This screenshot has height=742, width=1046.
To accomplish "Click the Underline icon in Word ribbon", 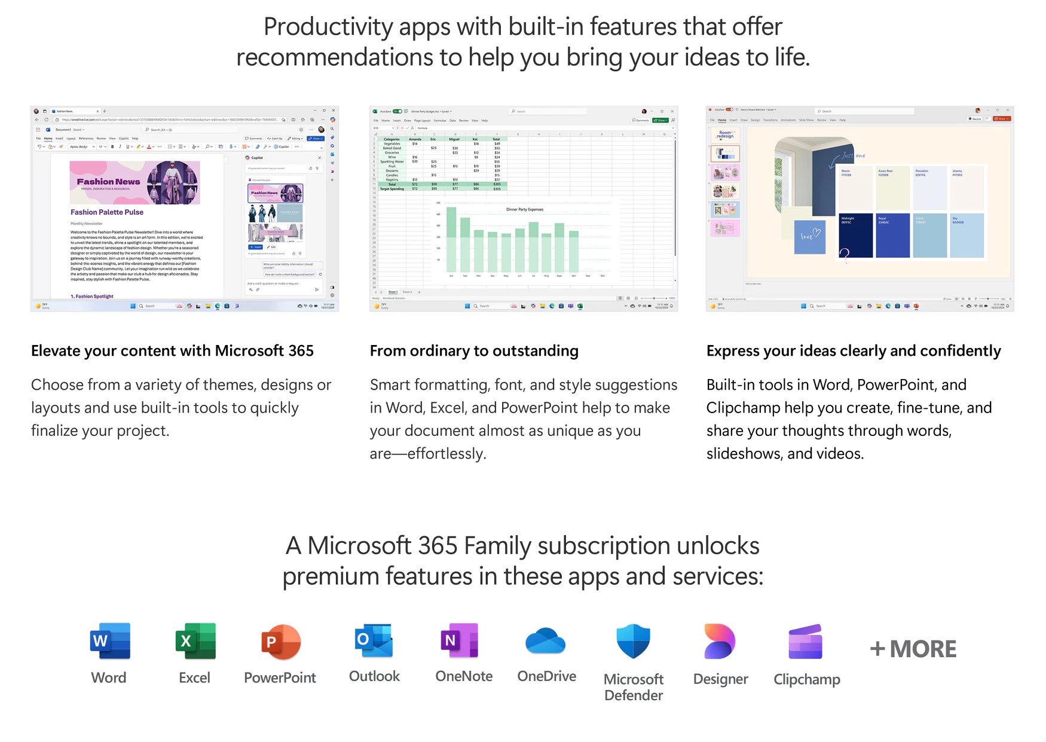I will pos(127,146).
